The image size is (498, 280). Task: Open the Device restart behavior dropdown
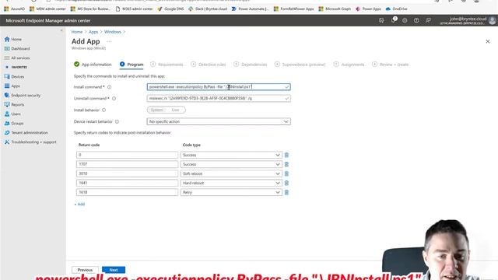[219, 121]
